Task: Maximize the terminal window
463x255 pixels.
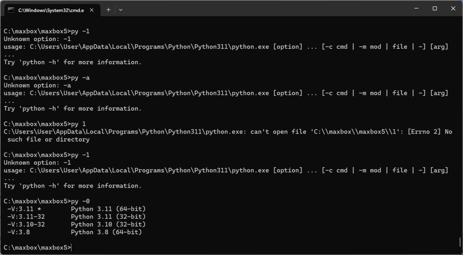Action: tap(435, 8)
